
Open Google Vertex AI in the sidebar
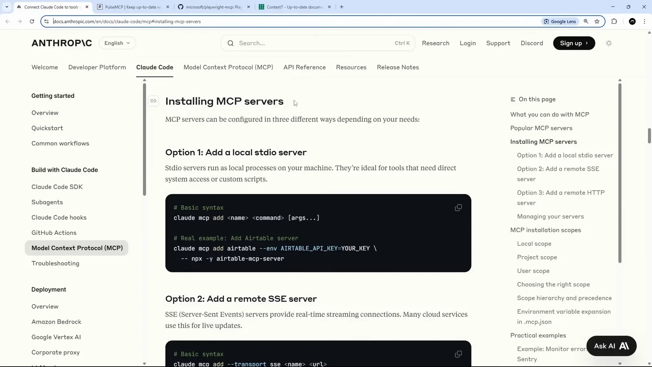[x=56, y=337]
